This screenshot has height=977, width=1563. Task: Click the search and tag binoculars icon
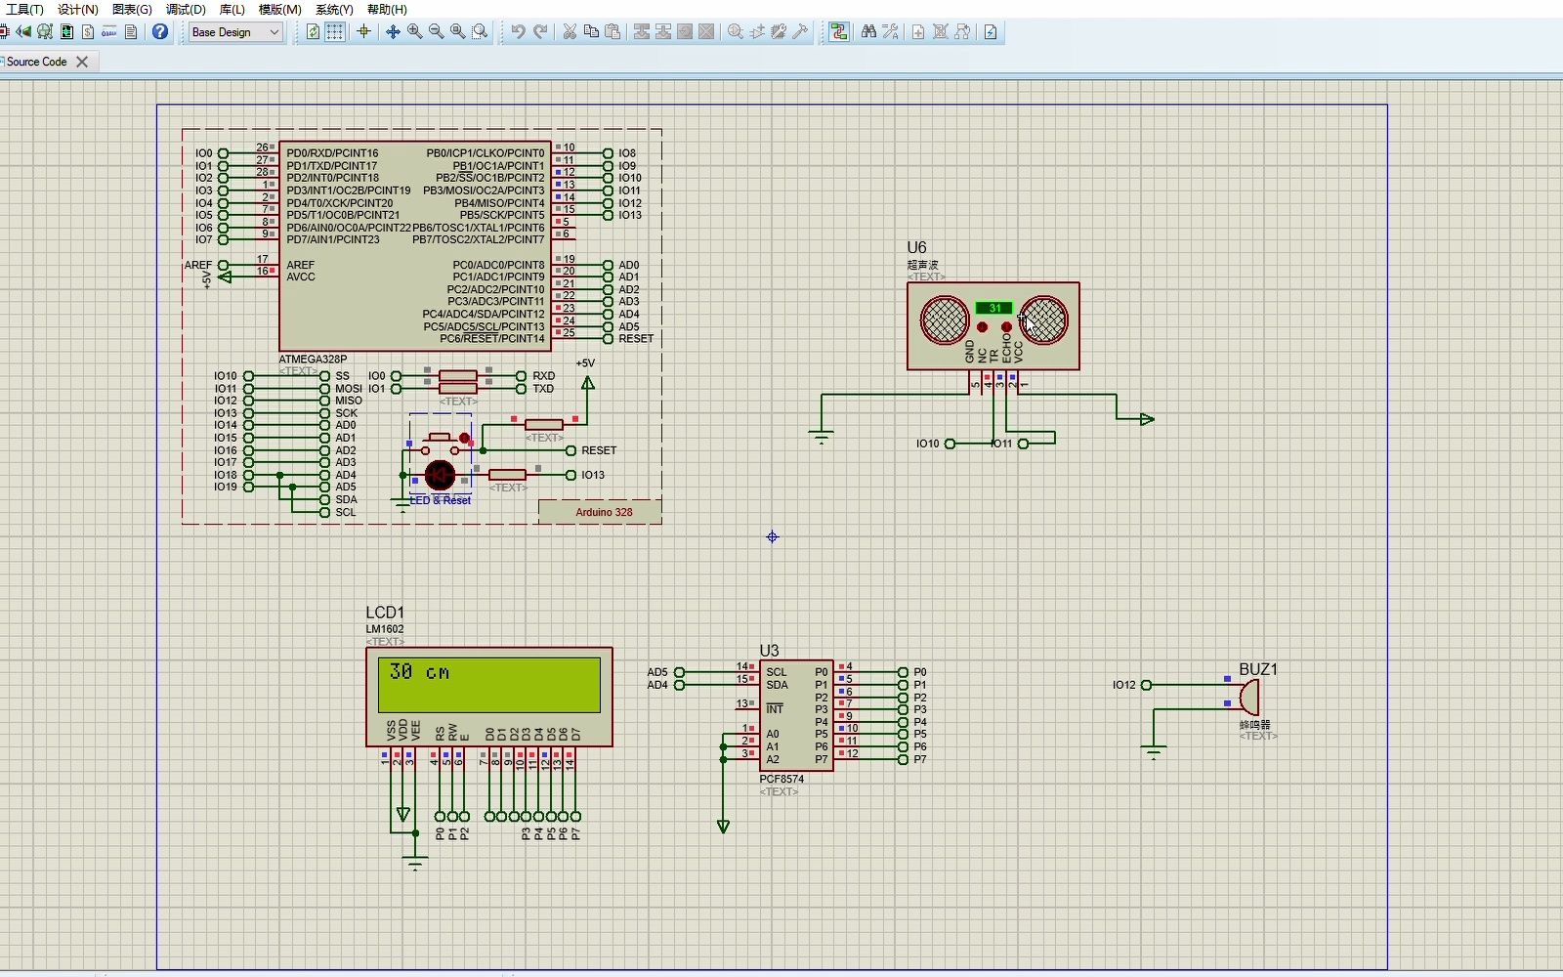pos(868,32)
